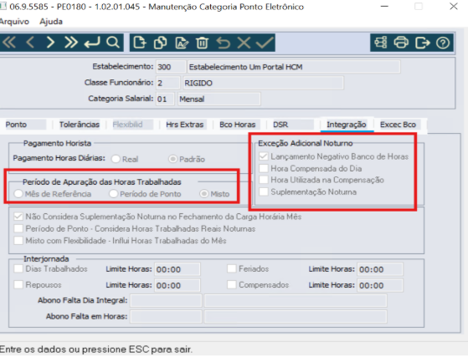Open the hierarchy tree icon

(x=381, y=43)
